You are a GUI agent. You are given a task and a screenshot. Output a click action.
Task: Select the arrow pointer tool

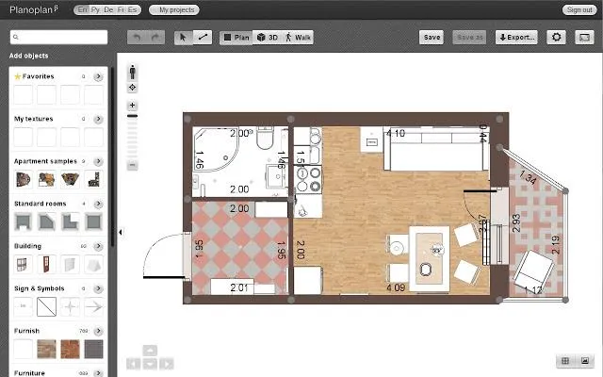click(x=183, y=38)
